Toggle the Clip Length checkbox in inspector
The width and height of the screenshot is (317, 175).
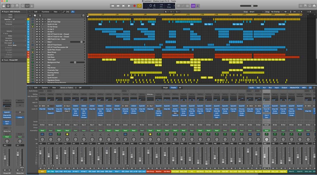click(x=13, y=43)
